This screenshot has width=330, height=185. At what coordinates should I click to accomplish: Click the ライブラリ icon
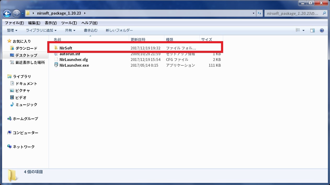point(9,76)
